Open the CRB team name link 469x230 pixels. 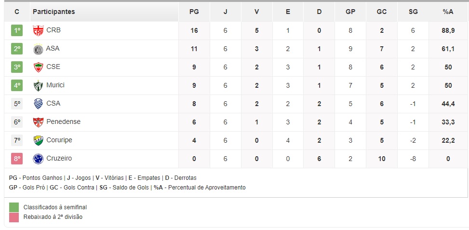tap(54, 30)
